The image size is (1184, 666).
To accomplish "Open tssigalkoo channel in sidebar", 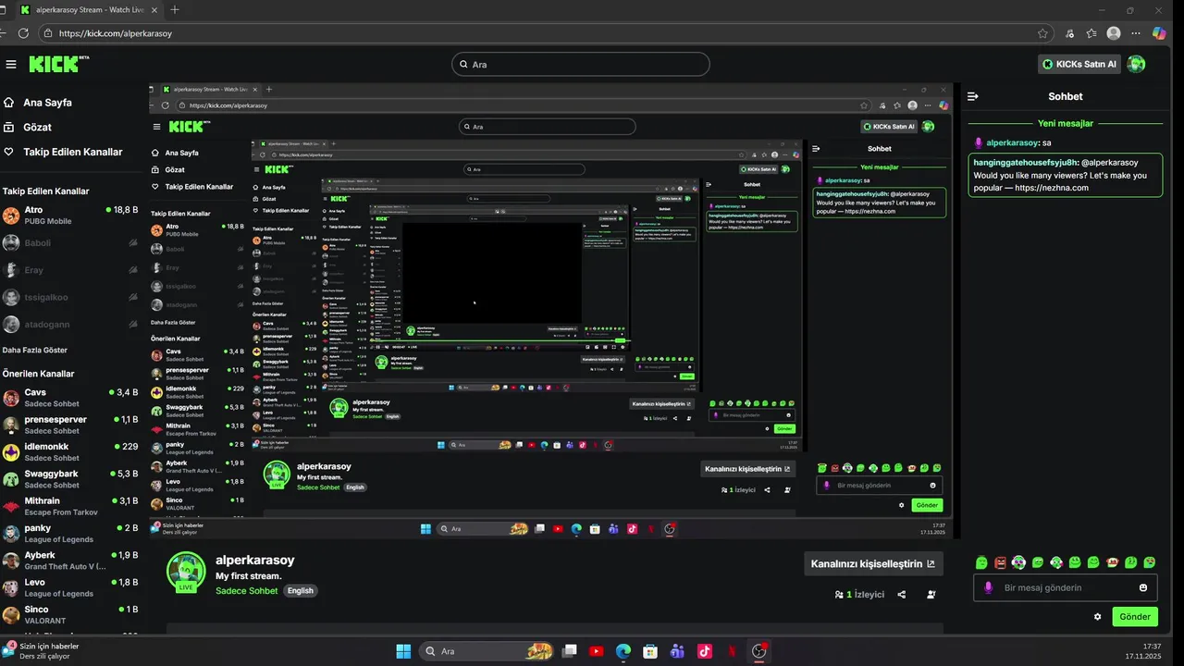I will click(x=70, y=297).
